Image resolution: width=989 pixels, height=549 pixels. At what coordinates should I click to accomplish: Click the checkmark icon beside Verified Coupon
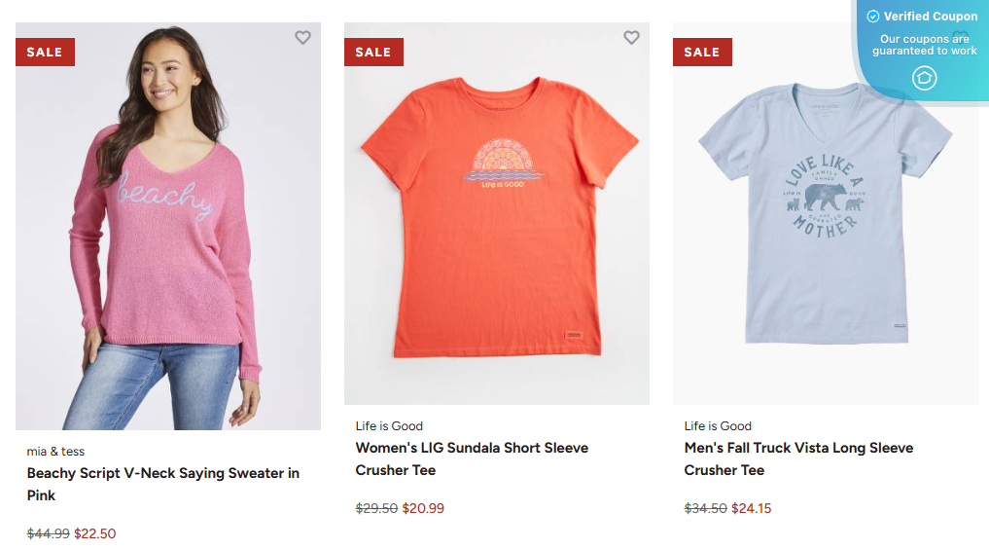873,17
